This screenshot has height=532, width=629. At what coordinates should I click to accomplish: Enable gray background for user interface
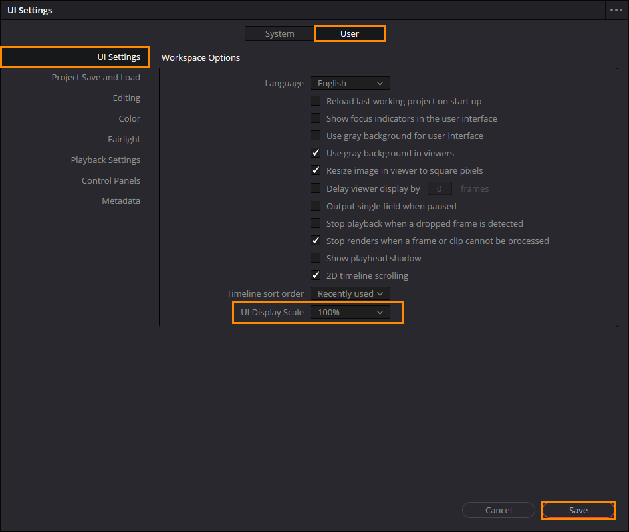click(x=316, y=135)
